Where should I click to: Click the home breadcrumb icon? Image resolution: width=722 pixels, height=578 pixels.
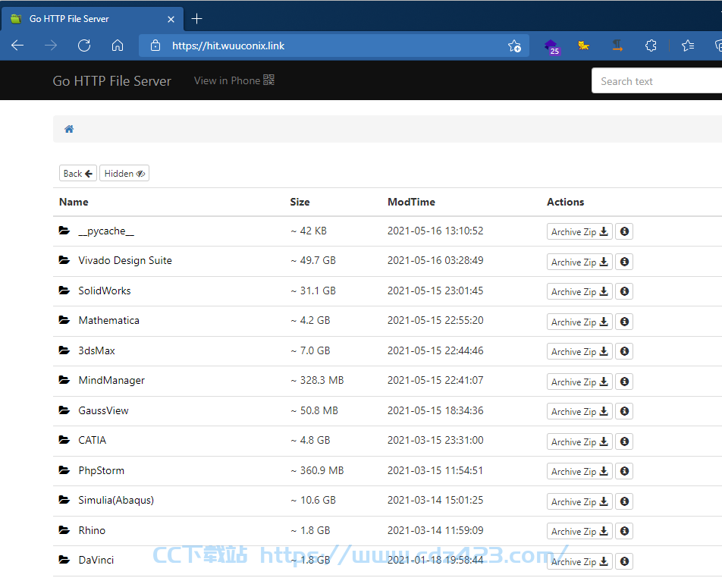[x=69, y=129]
